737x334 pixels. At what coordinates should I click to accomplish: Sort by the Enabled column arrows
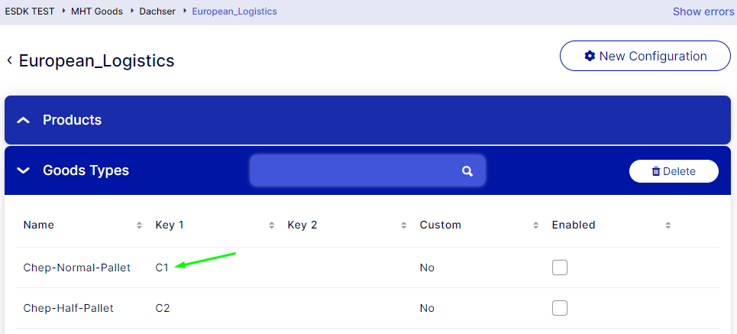coord(668,225)
